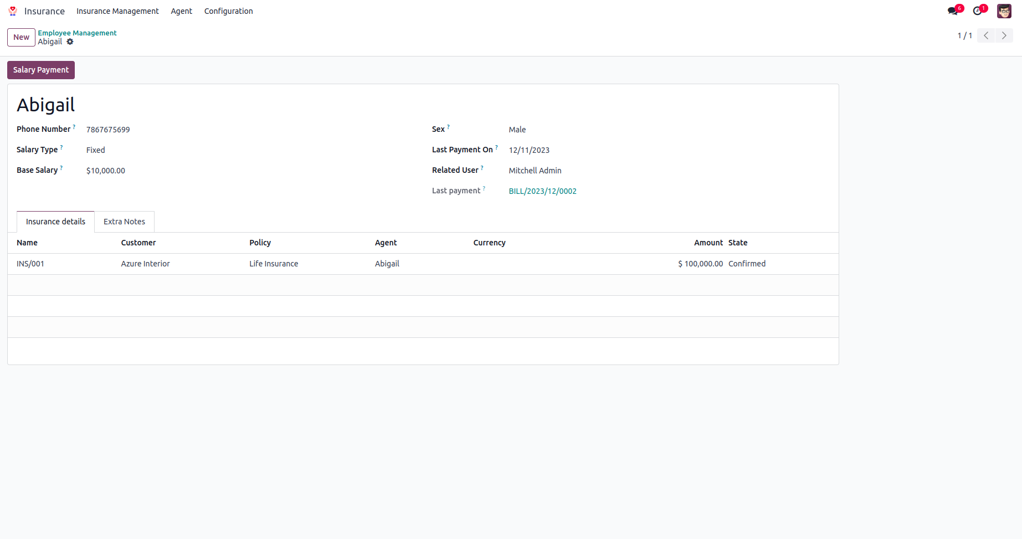The height and width of the screenshot is (539, 1022).
Task: Click Last payment help tooltip mark
Action: coord(484,188)
